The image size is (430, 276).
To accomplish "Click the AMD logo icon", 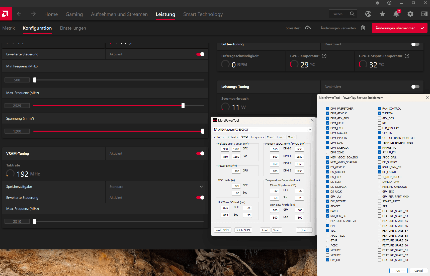I will pos(6,14).
